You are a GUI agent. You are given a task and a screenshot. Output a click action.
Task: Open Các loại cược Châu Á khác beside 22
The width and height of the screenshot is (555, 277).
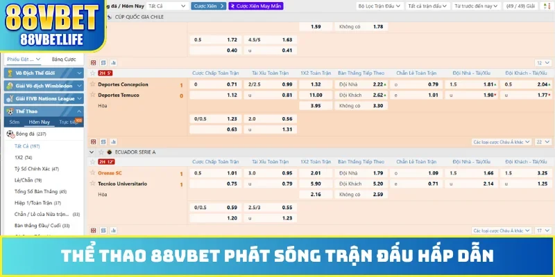pyautogui.click(x=502, y=142)
